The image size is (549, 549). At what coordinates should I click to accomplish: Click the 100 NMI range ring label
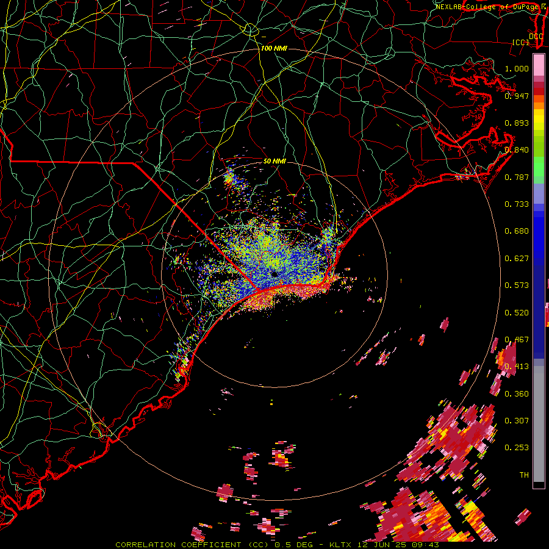tap(274, 48)
